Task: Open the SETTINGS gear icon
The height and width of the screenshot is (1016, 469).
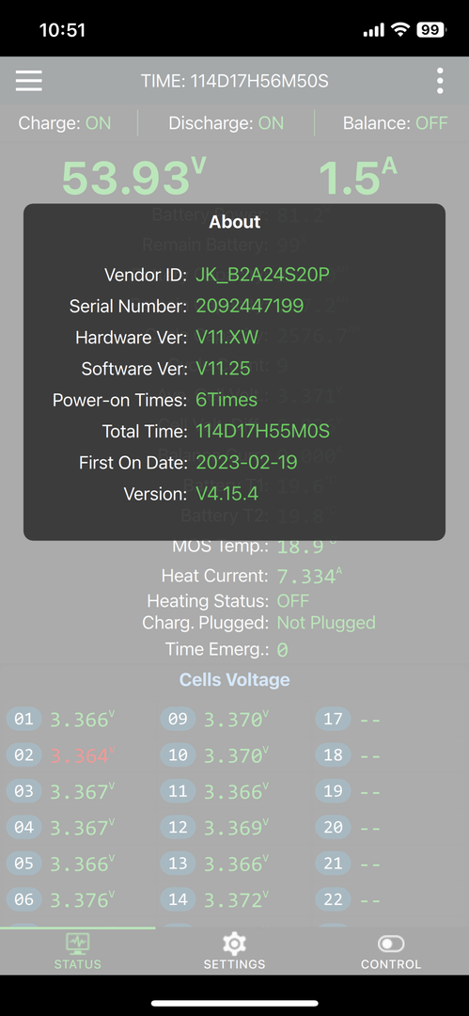Action: point(234,943)
